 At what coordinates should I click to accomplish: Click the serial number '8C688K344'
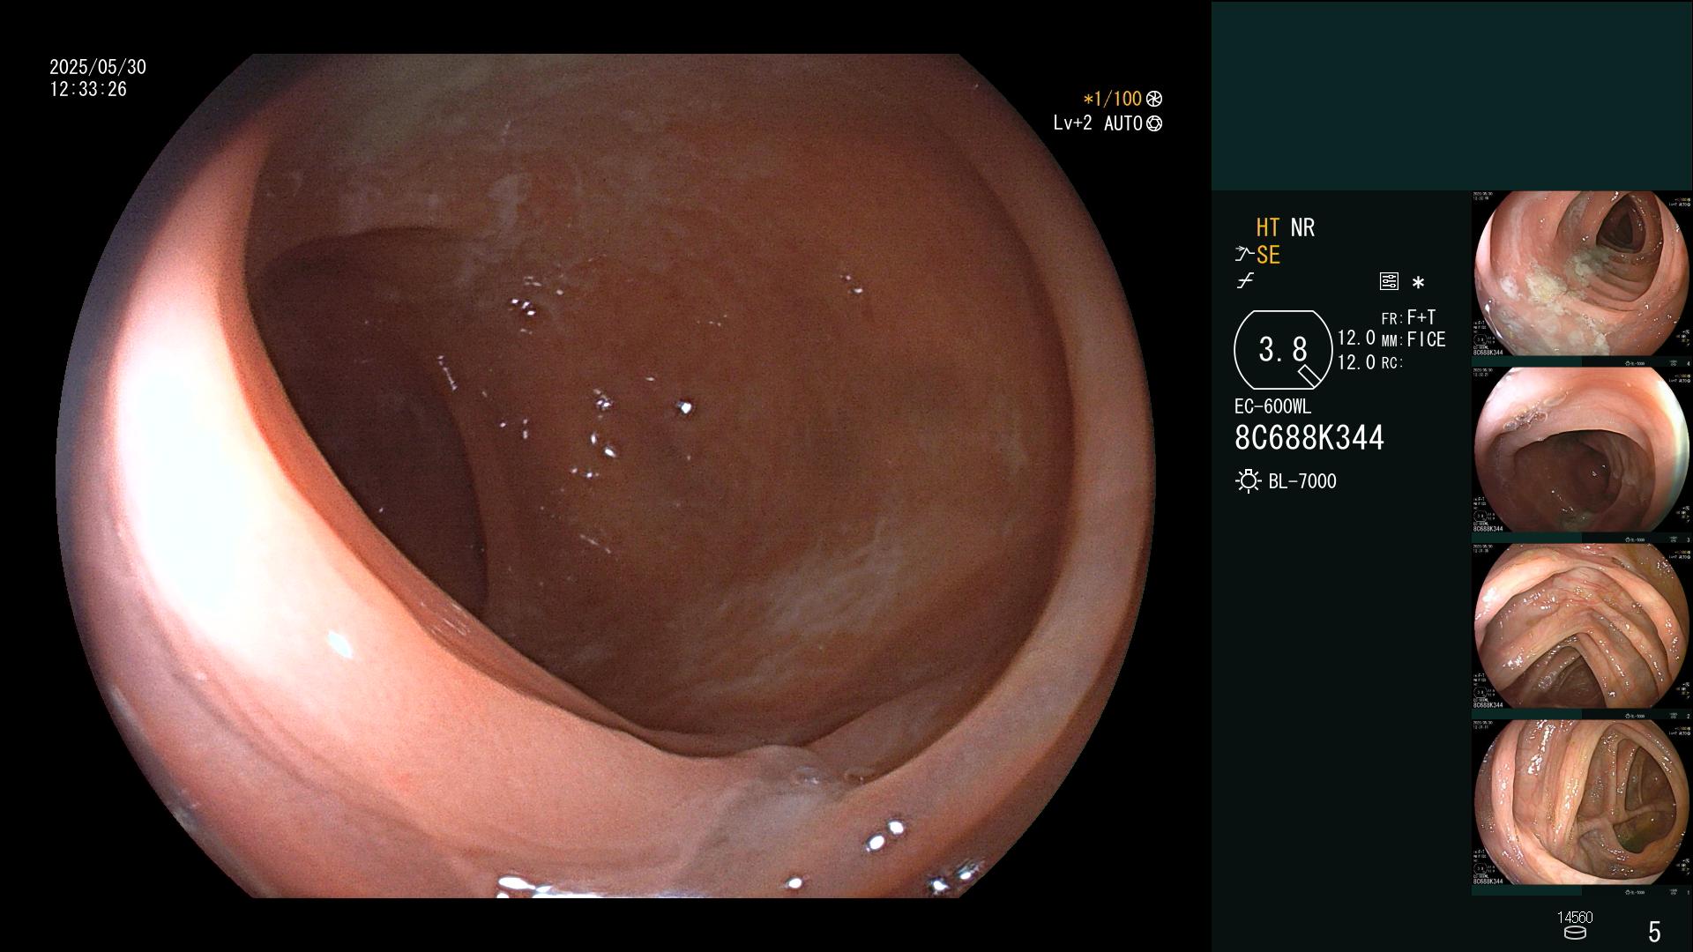pyautogui.click(x=1309, y=438)
